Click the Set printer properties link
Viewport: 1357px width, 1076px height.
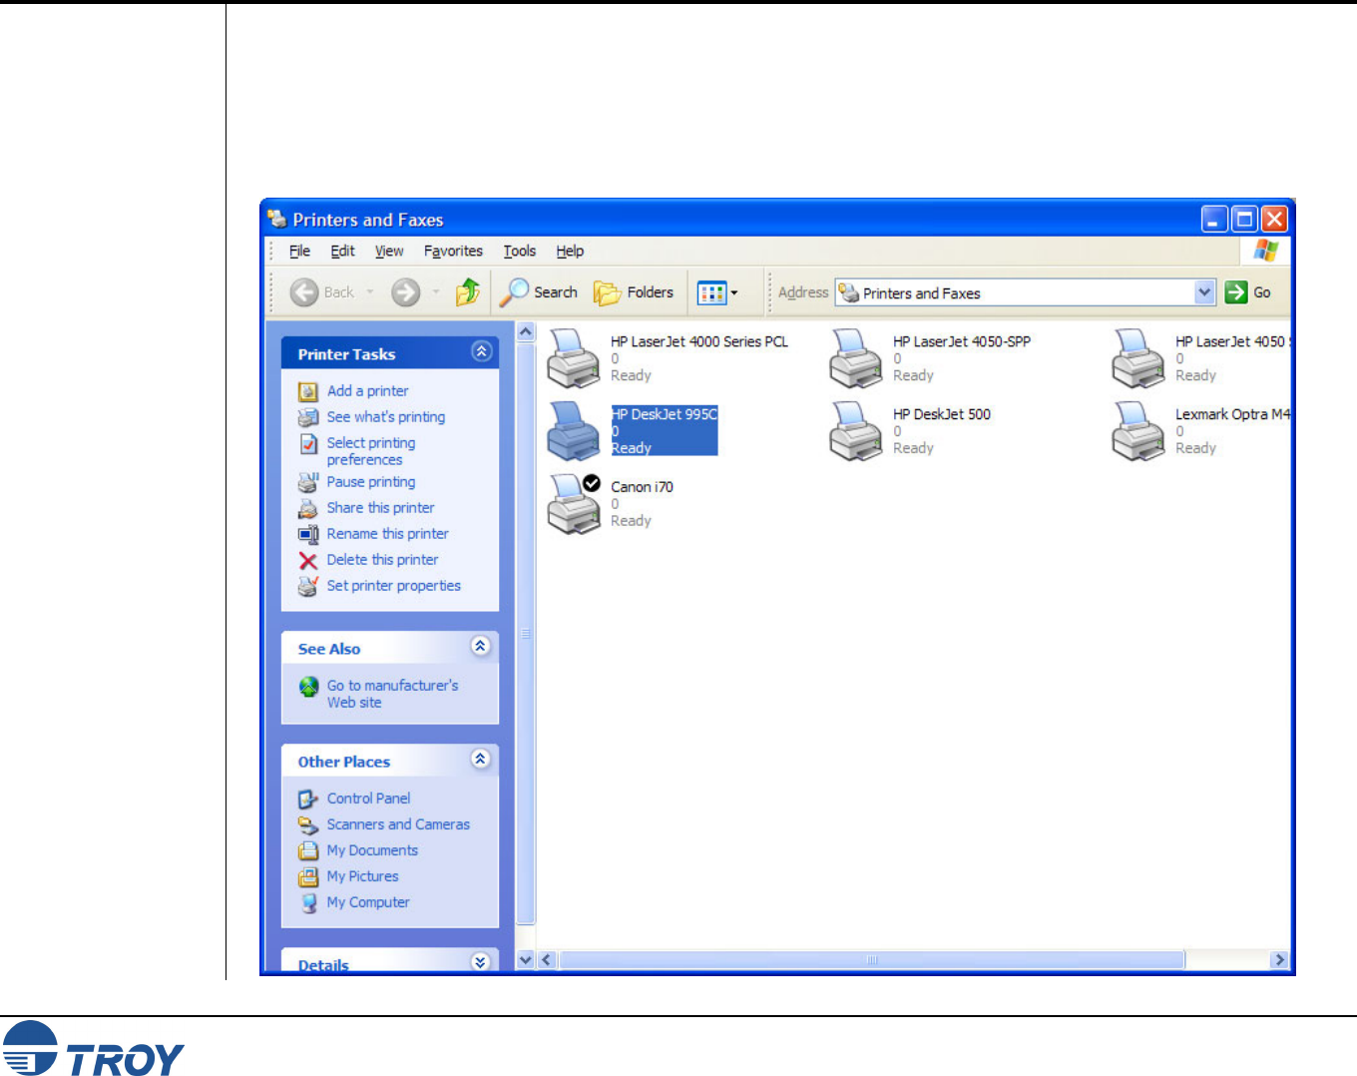pos(394,586)
